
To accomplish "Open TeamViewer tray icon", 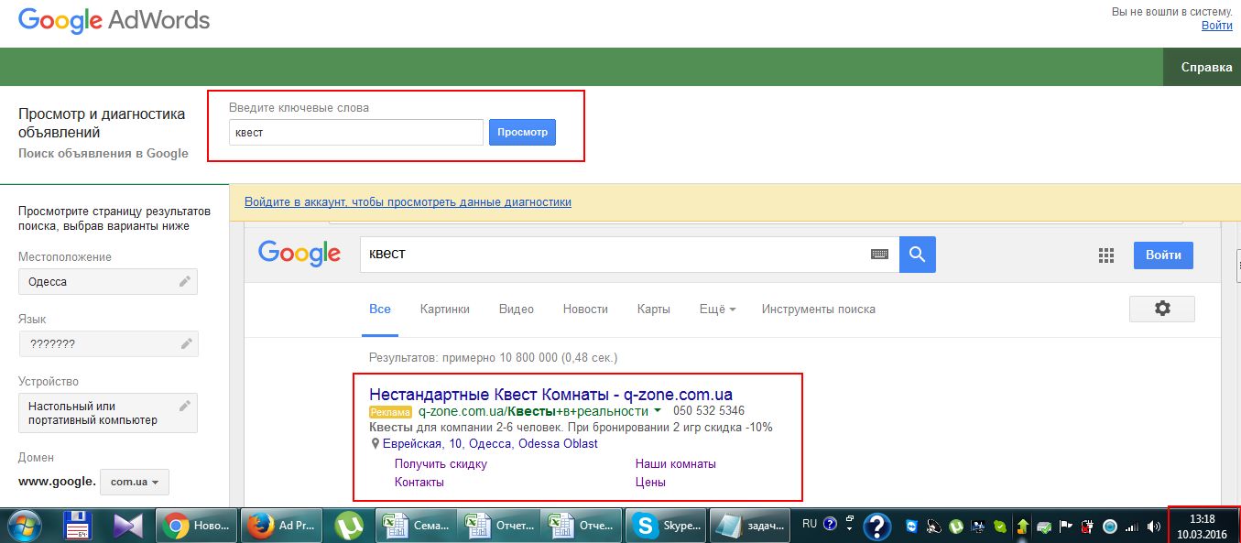I will coord(912,527).
